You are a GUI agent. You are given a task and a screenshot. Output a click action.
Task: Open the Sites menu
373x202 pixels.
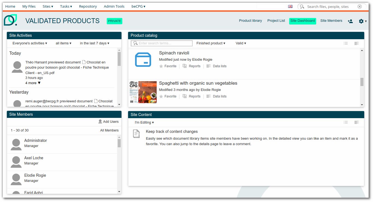coord(48,6)
